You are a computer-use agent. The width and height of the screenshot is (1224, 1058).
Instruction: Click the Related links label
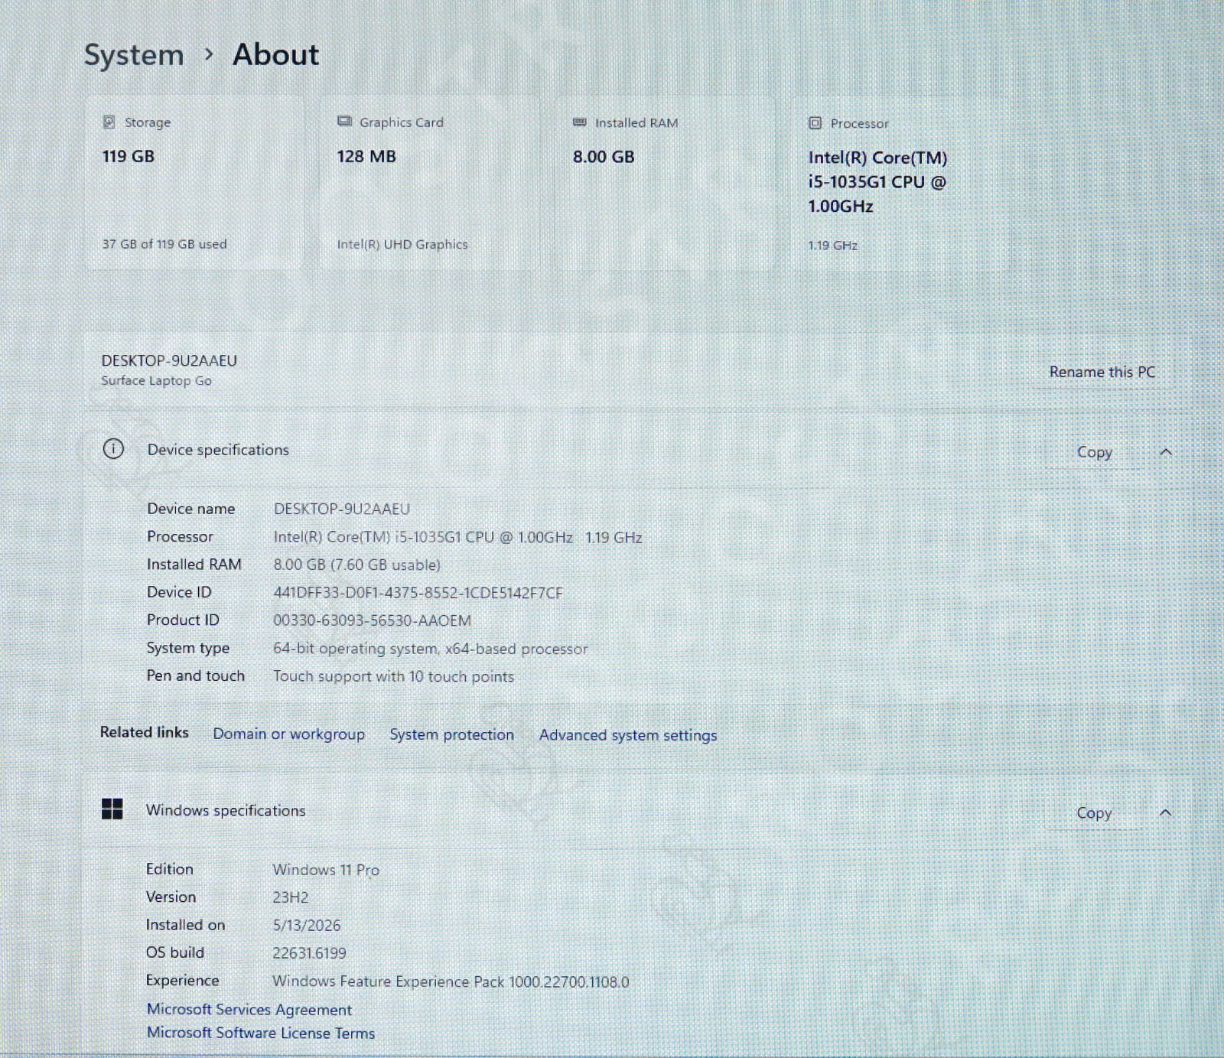pos(144,732)
